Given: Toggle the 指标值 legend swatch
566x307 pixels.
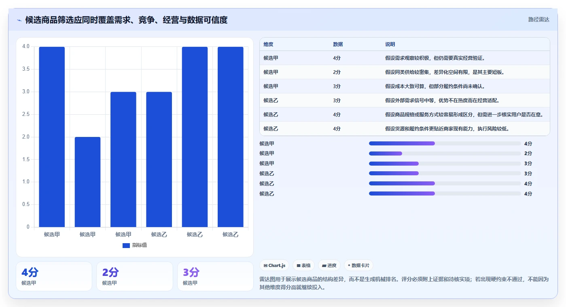Looking at the screenshot, I should pyautogui.click(x=126, y=245).
